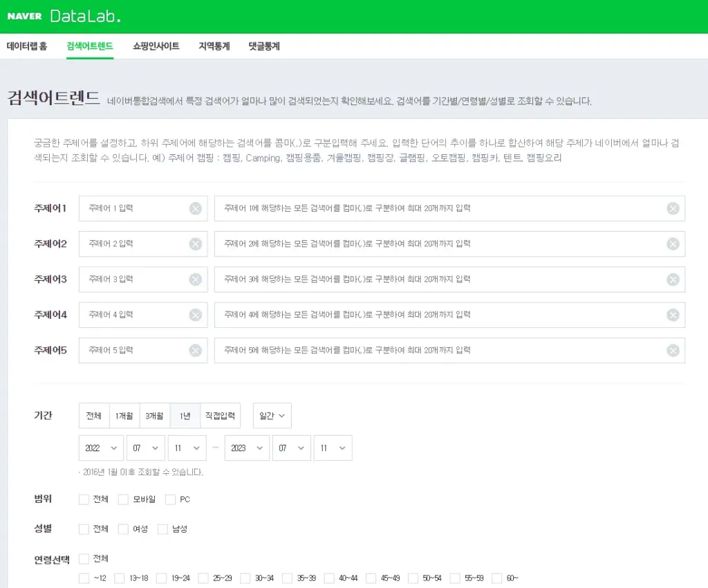Select the 1년 period button
The image size is (708, 588).
(185, 416)
